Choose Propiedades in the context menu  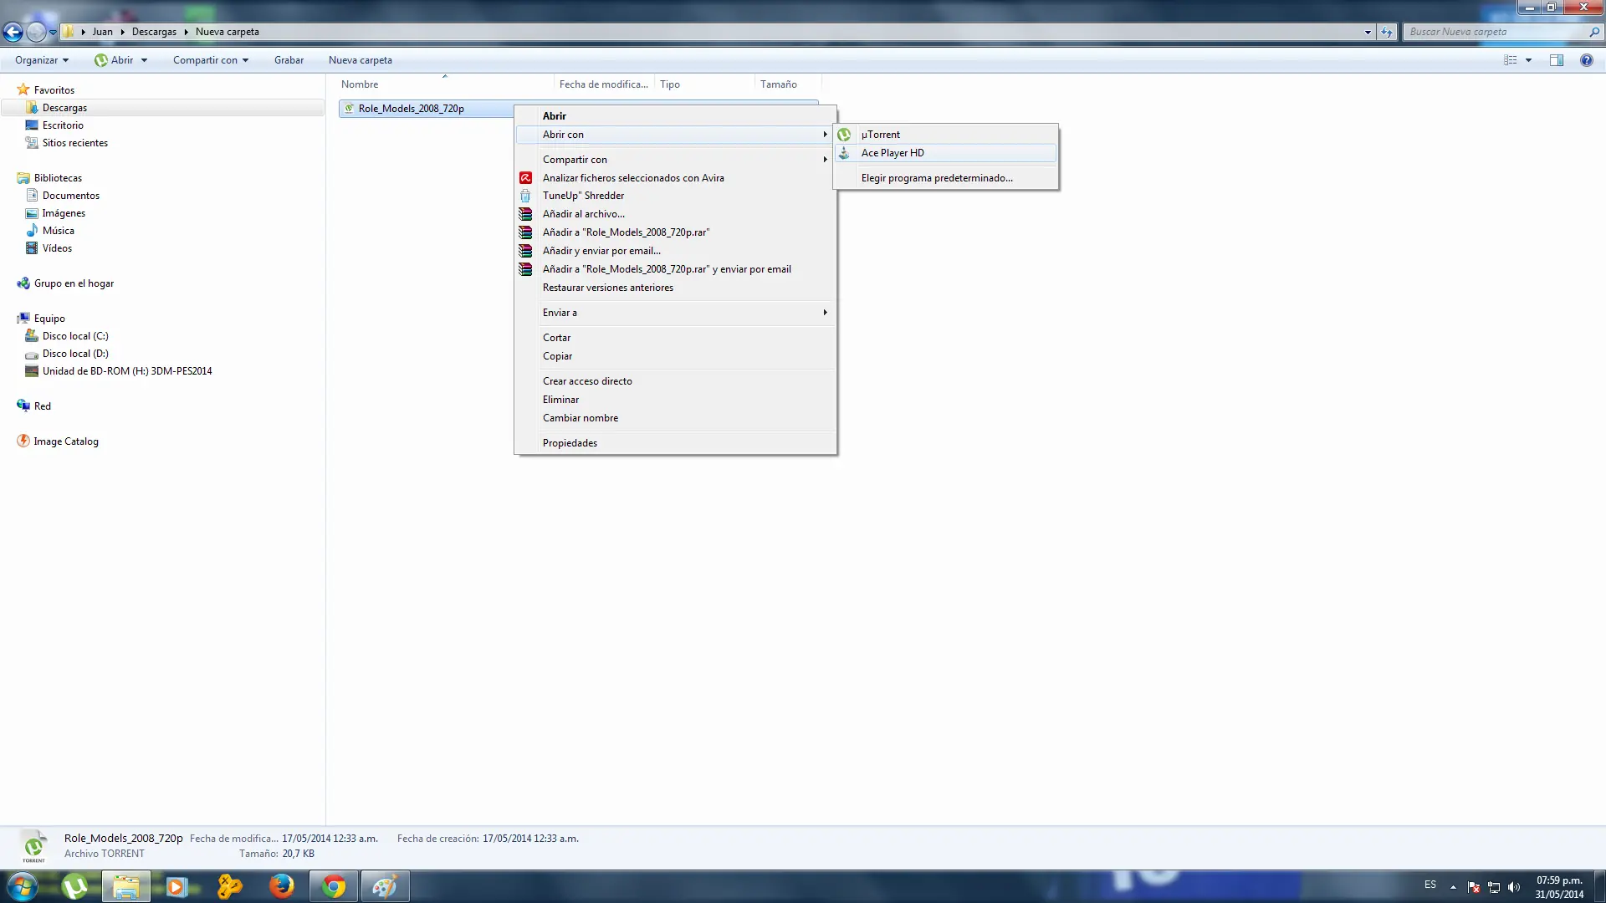[x=676, y=443]
